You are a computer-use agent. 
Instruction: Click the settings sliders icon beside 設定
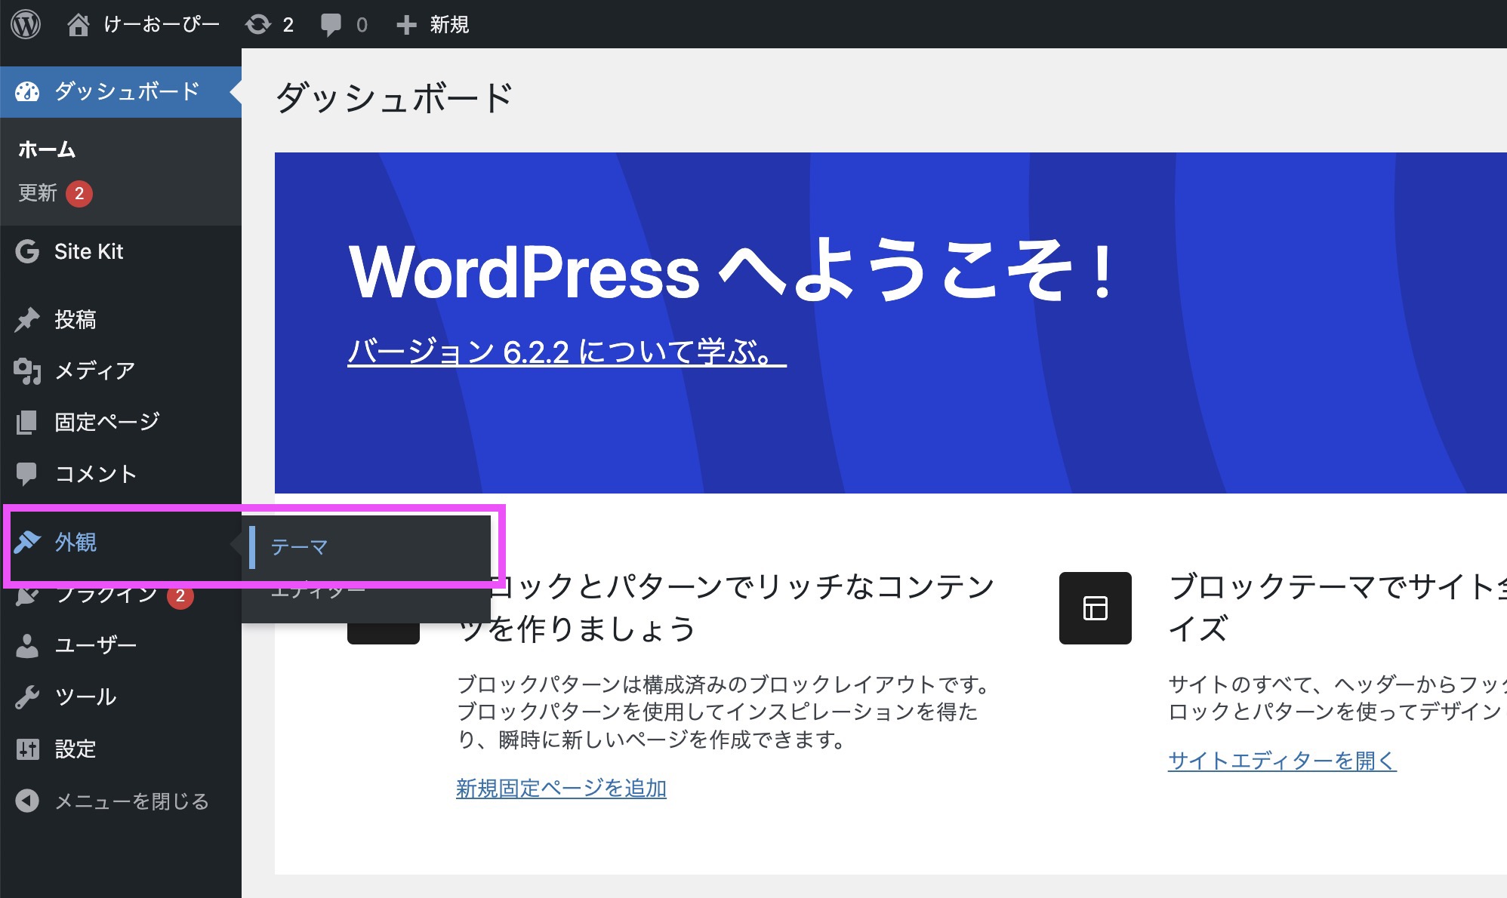[x=27, y=749]
